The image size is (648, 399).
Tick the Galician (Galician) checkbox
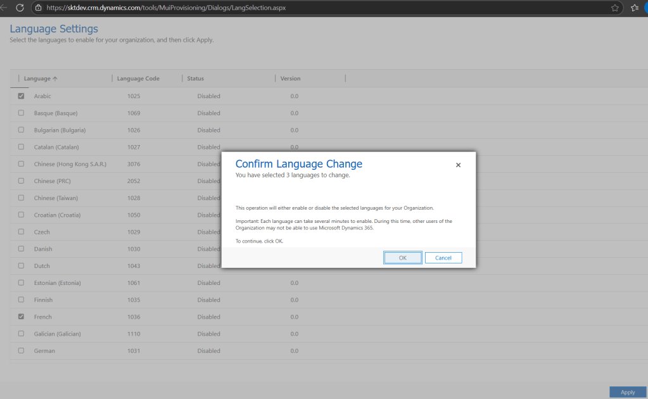click(21, 334)
